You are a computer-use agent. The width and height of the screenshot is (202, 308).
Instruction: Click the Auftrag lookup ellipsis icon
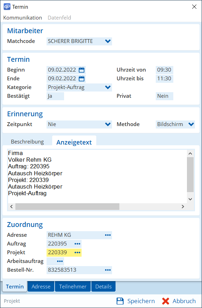[x=77, y=244]
